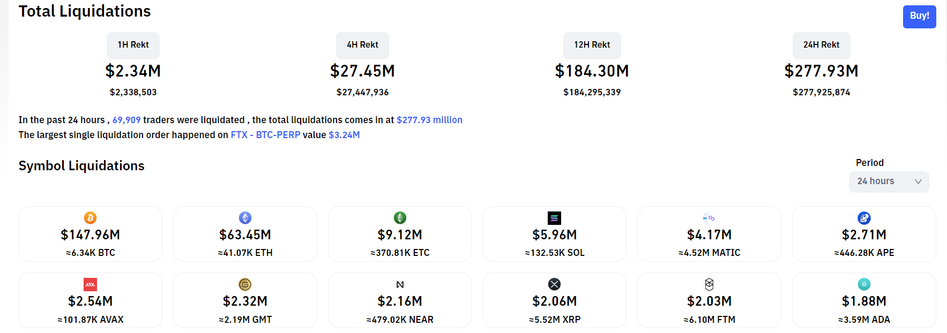
Task: Select the 4H Rekt tab
Action: click(x=362, y=45)
